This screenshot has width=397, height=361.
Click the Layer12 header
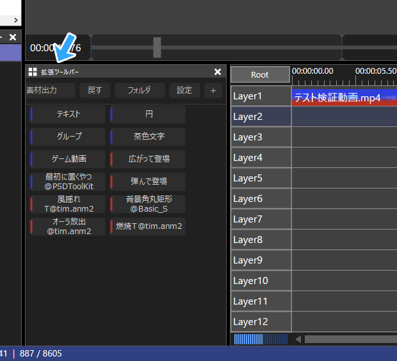261,322
